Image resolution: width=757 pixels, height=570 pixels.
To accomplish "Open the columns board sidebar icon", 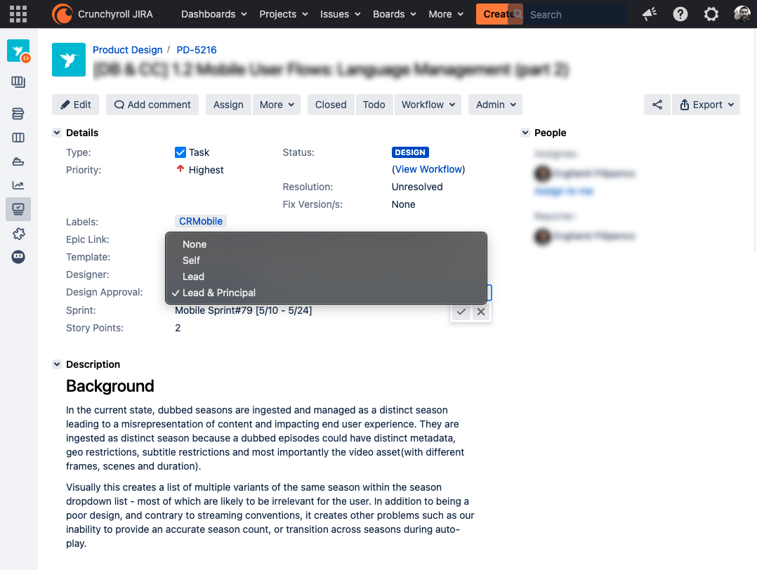I will [x=18, y=138].
